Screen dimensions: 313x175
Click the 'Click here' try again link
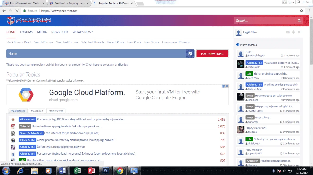pos(92,65)
